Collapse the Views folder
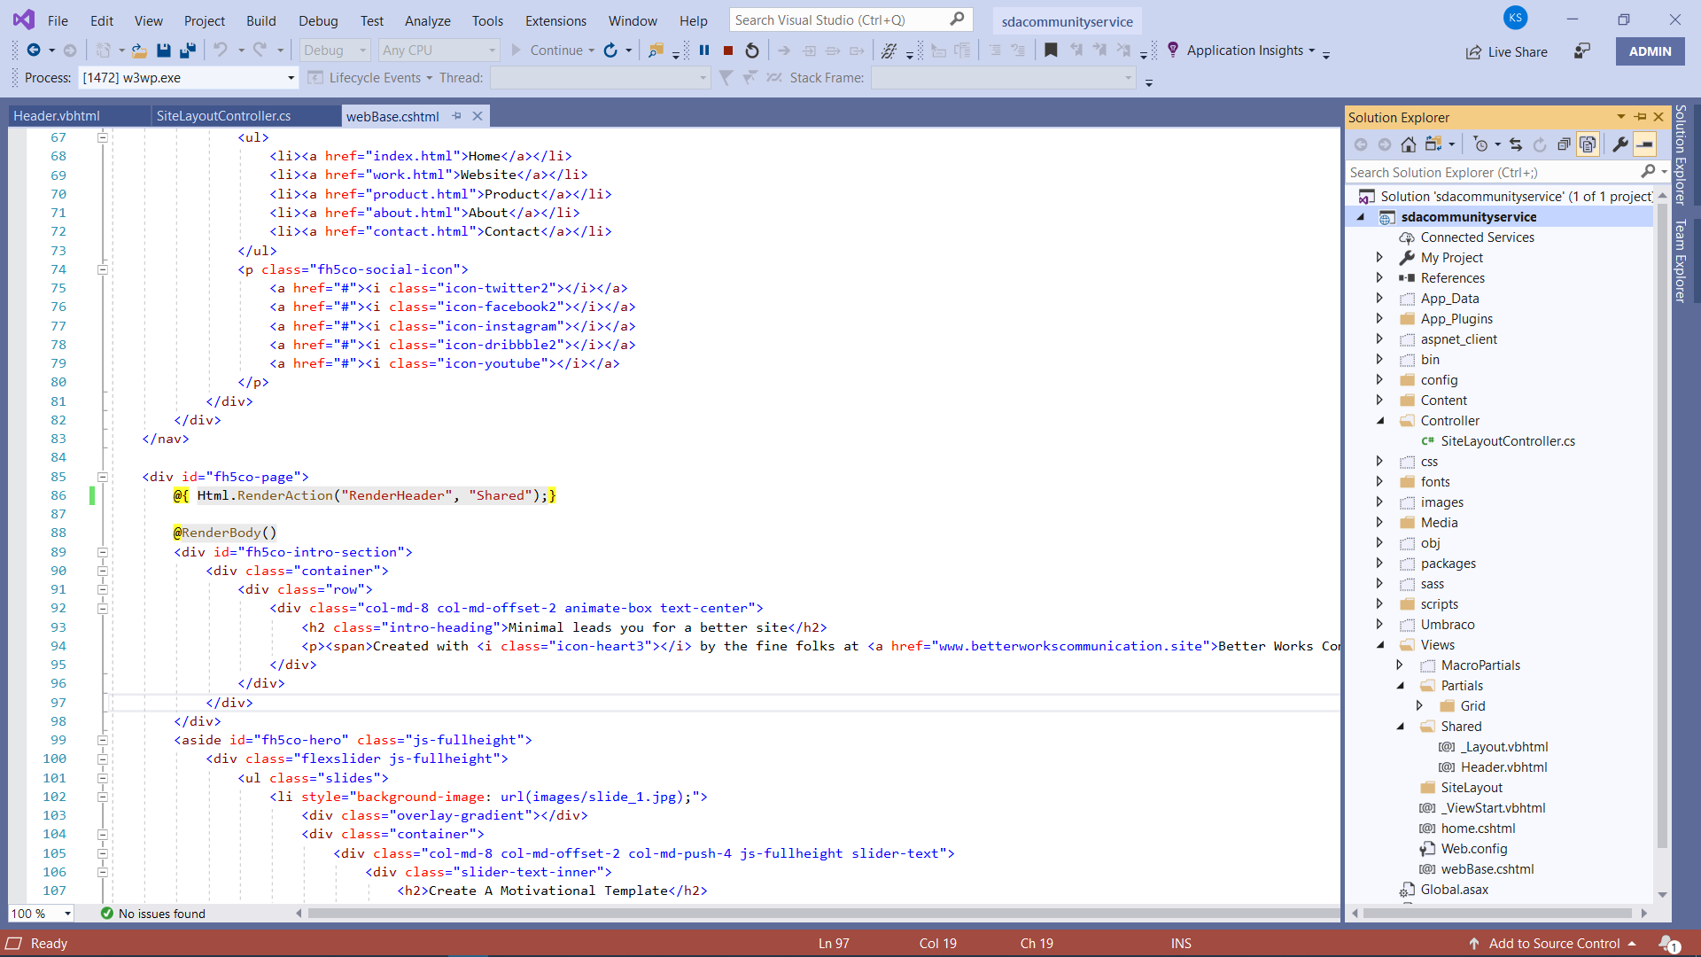Viewport: 1701px width, 957px height. [1379, 645]
